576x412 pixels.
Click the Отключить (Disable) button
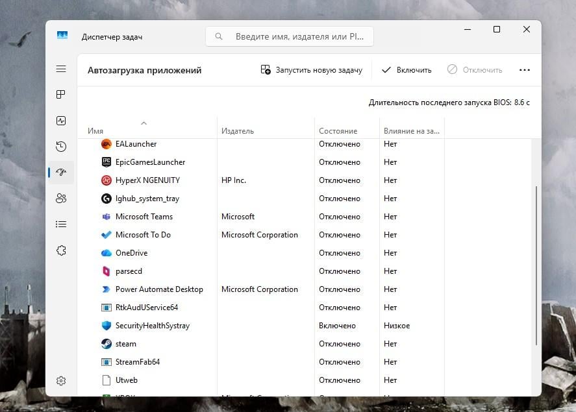[x=475, y=69]
